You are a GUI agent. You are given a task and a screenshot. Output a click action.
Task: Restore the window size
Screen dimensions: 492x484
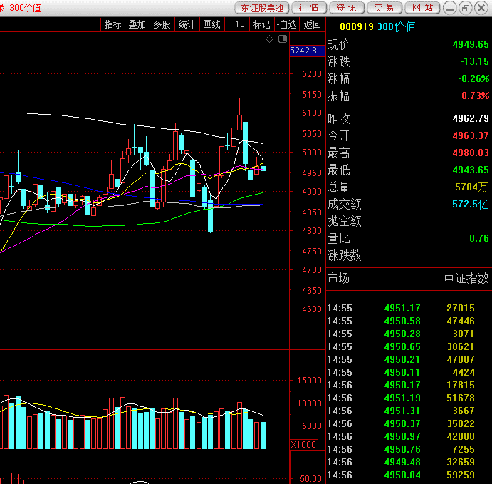466,8
